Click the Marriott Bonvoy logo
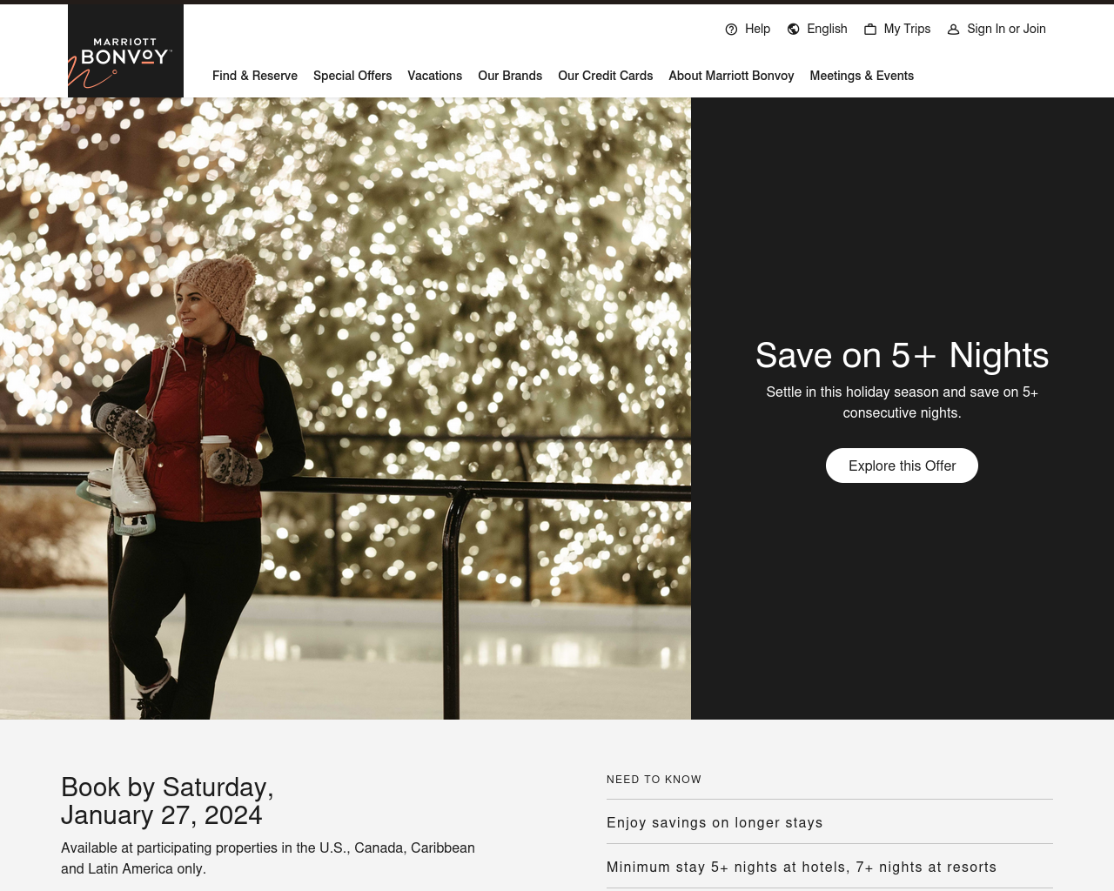This screenshot has height=891, width=1114. [x=125, y=50]
